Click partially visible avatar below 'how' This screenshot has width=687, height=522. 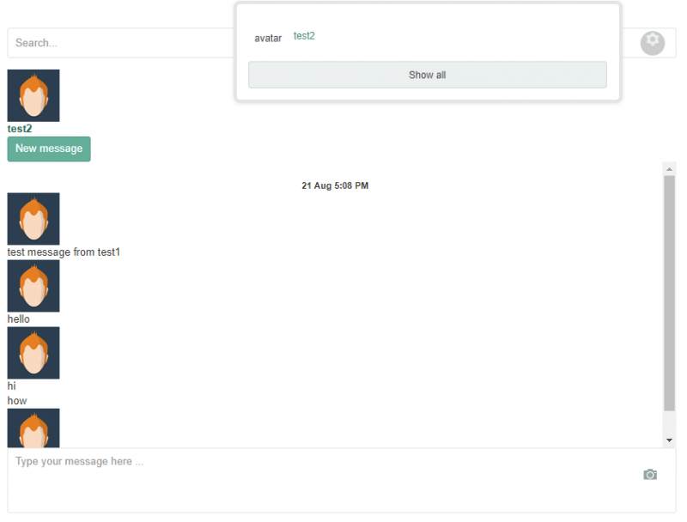33,428
